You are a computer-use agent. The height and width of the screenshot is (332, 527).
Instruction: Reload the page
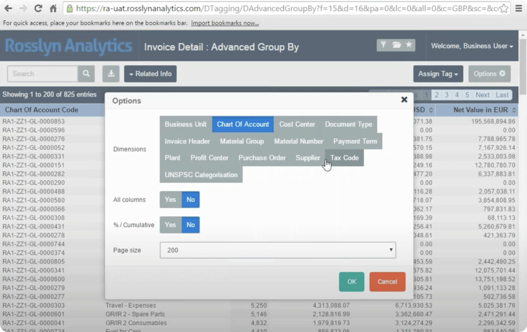pyautogui.click(x=38, y=8)
